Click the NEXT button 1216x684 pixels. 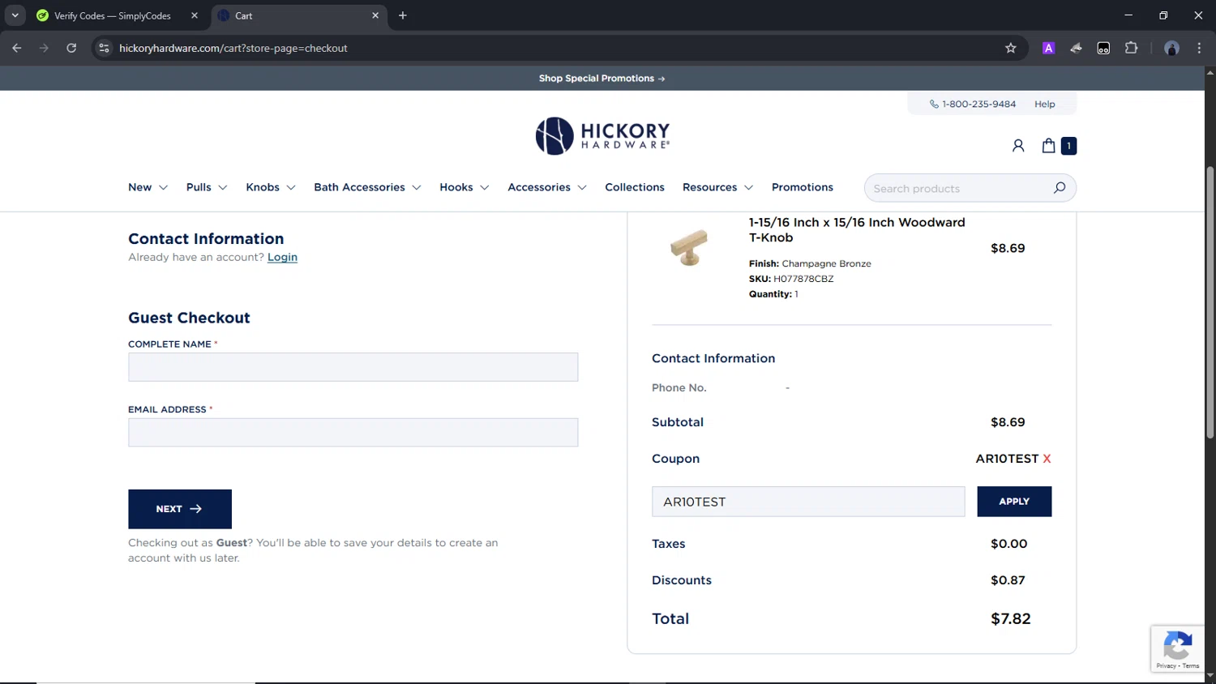click(x=180, y=509)
